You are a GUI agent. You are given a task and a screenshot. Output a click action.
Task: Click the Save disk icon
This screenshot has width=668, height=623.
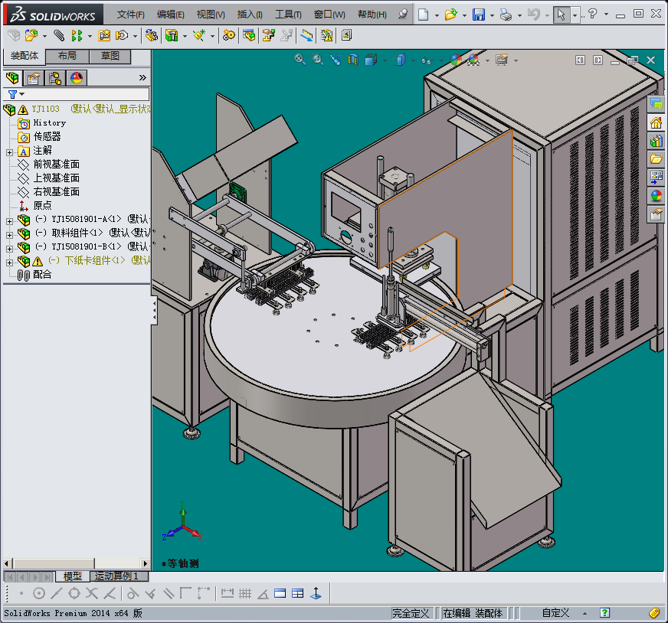pos(478,15)
